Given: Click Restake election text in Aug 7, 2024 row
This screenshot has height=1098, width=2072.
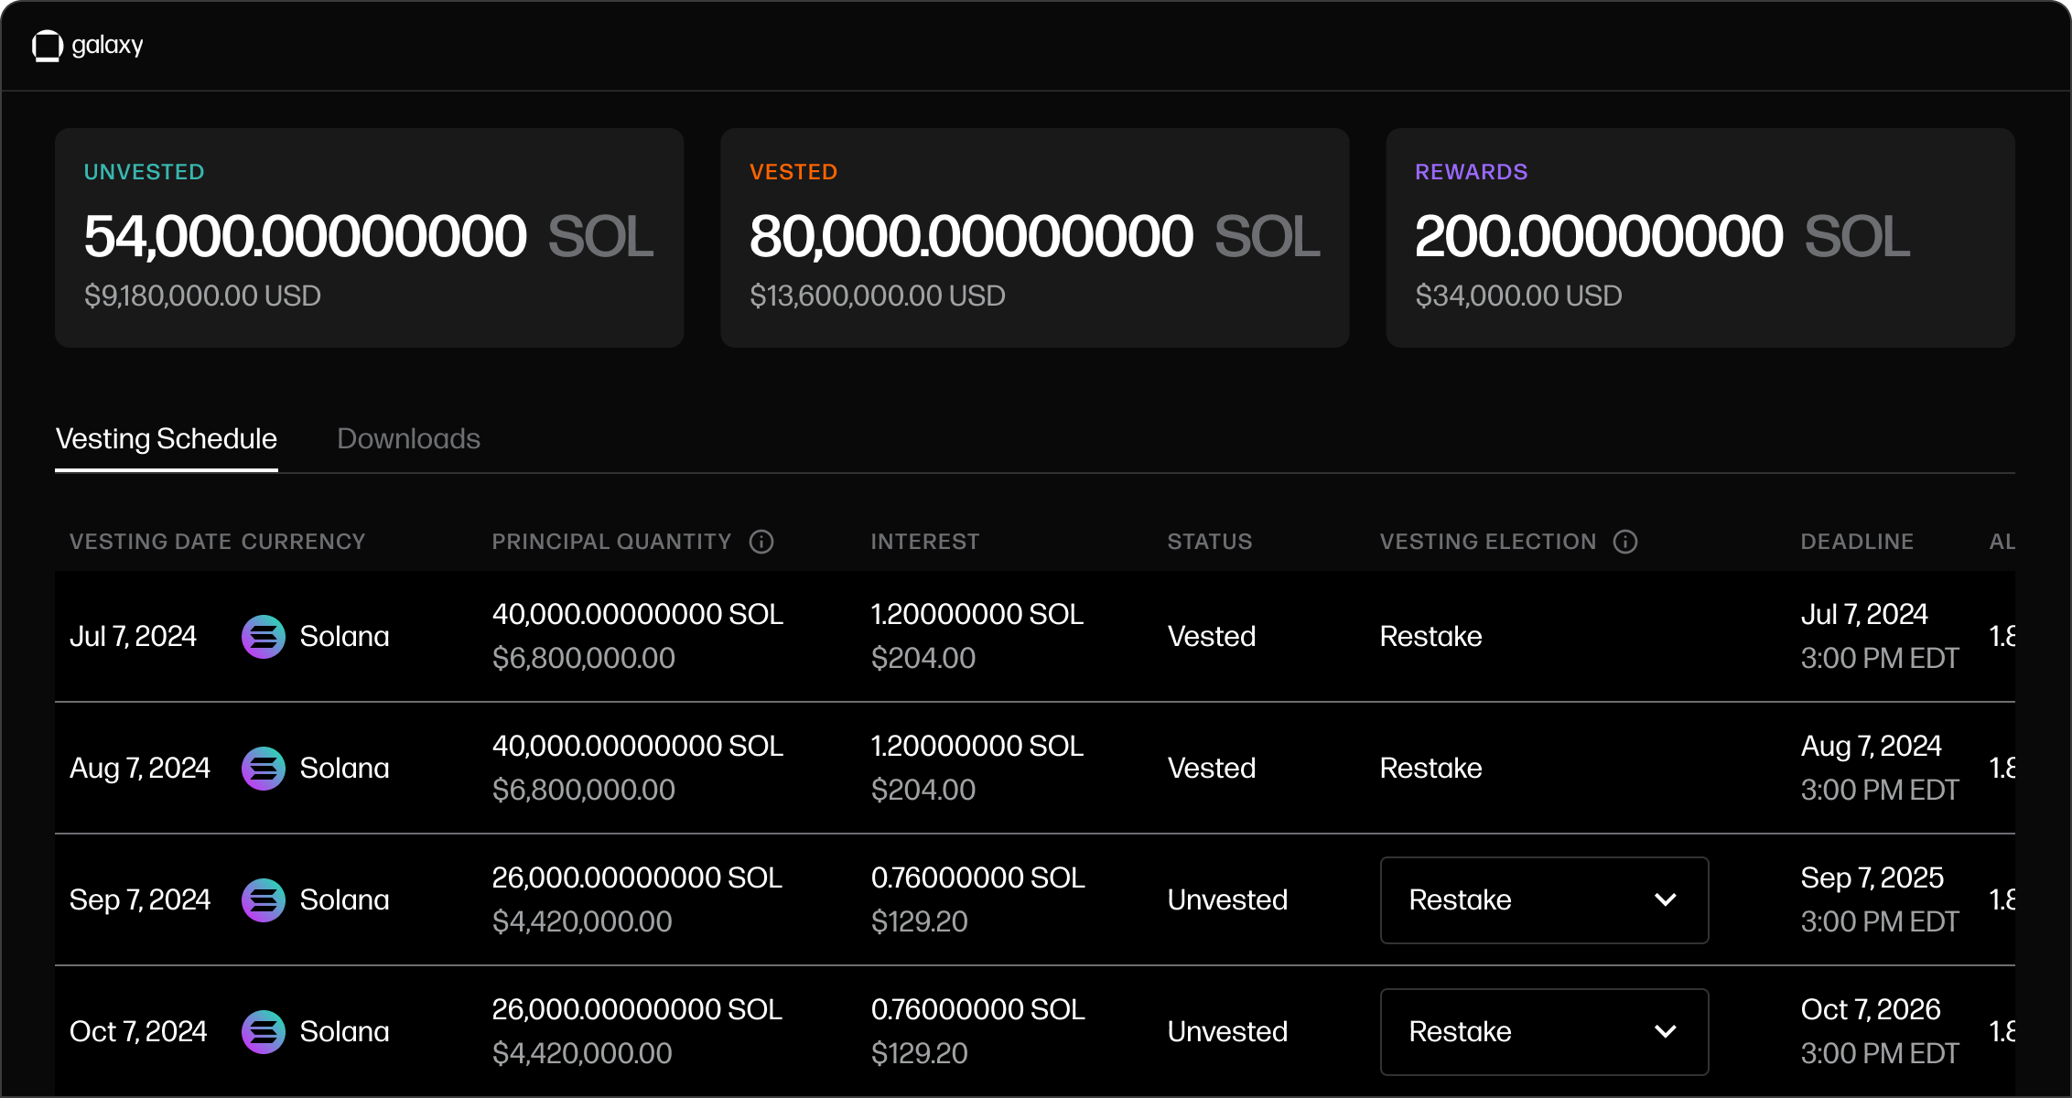Looking at the screenshot, I should (1431, 769).
